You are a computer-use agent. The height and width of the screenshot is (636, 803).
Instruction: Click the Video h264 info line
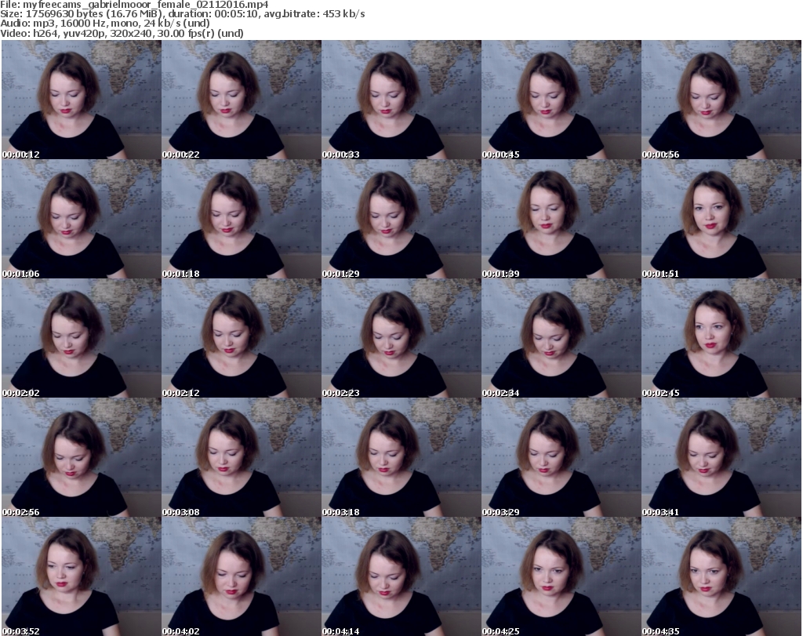pyautogui.click(x=122, y=33)
